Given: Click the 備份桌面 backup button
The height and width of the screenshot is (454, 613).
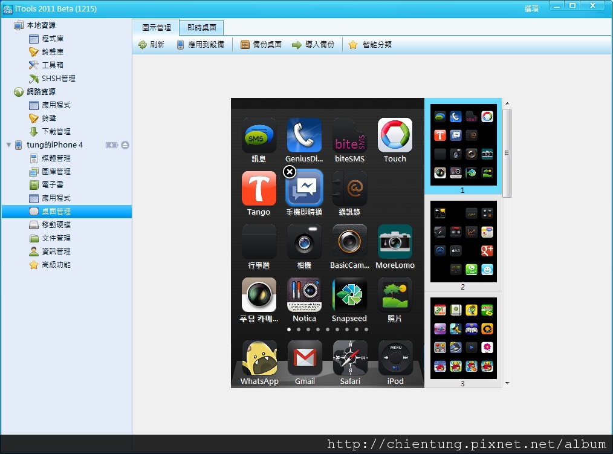Looking at the screenshot, I should pos(261,45).
